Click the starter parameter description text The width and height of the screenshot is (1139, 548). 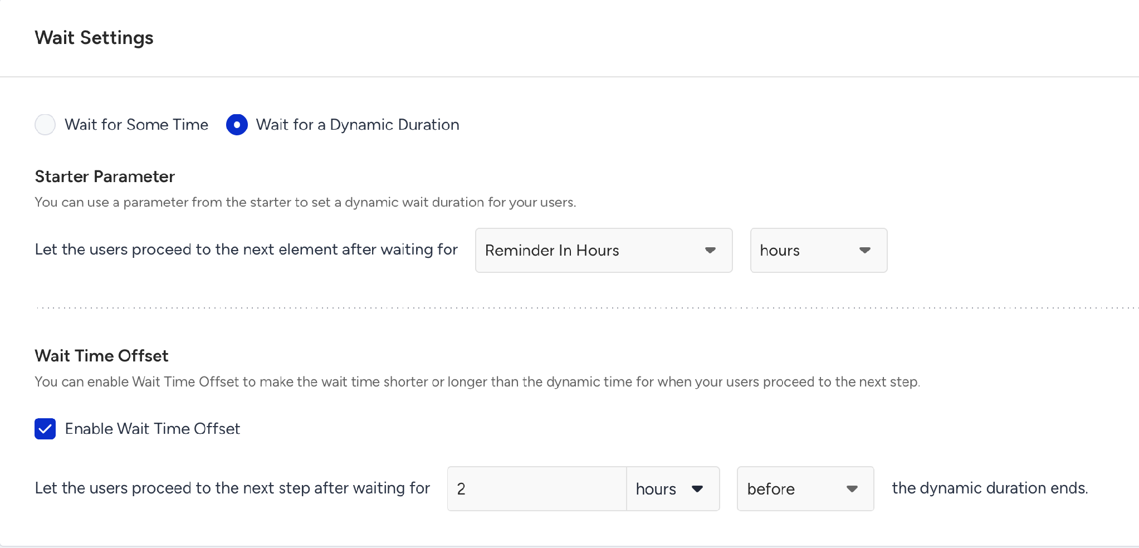pos(305,202)
